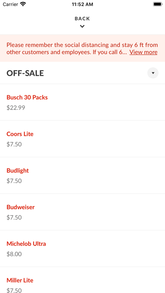Open the Budweiser product entry
Screen dimensions: 165x293
(82, 212)
